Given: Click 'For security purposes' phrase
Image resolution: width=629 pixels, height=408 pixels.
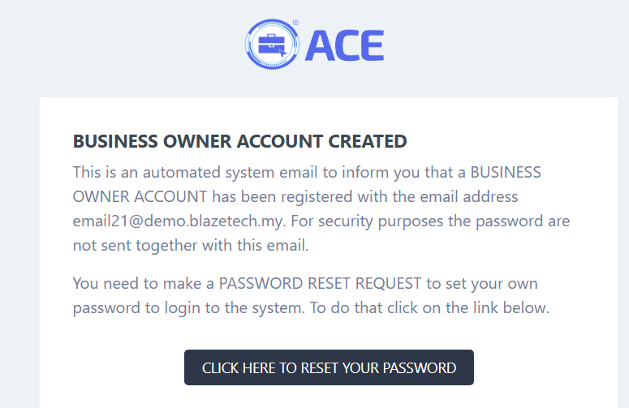Looking at the screenshot, I should tap(424, 221).
